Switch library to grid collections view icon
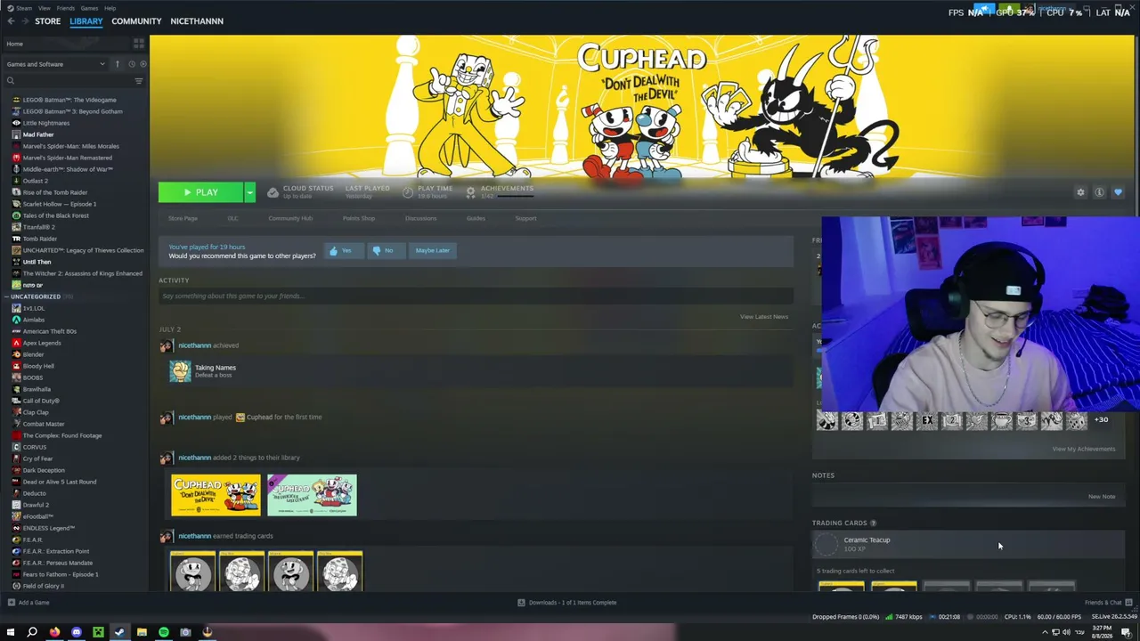The width and height of the screenshot is (1140, 641). (138, 43)
